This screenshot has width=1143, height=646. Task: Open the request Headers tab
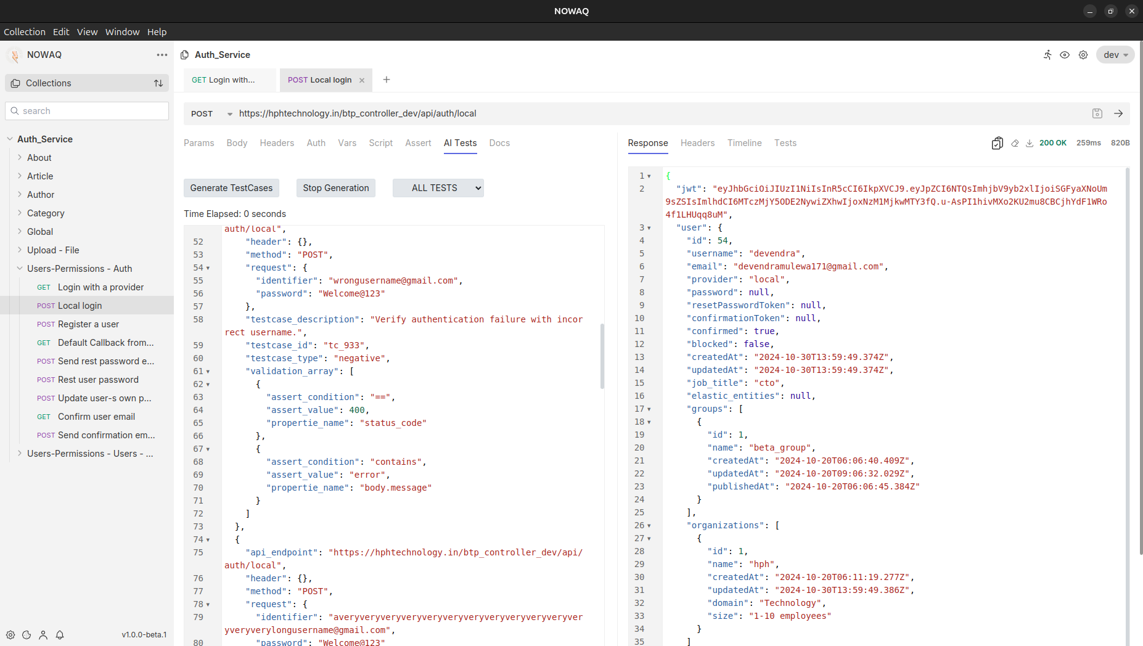click(x=277, y=143)
